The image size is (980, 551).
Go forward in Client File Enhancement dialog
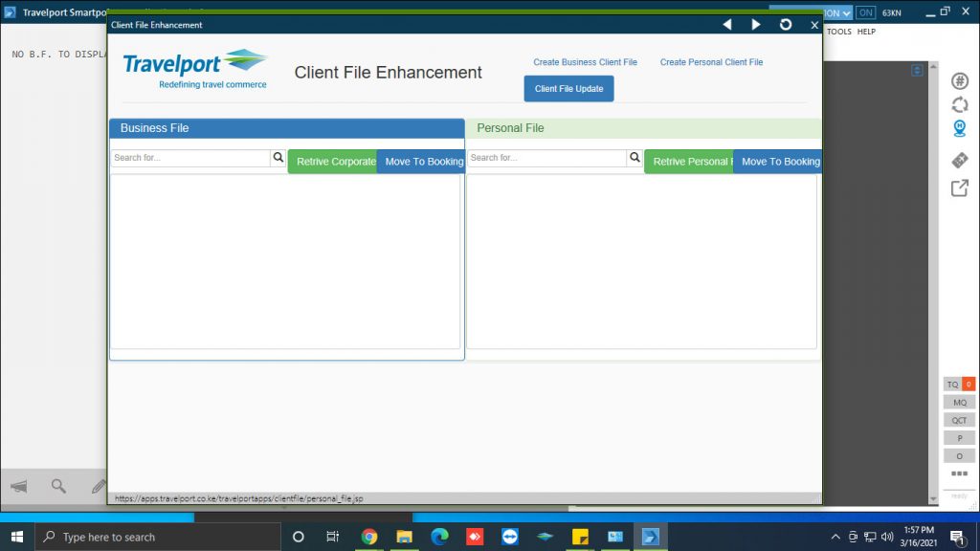[756, 24]
